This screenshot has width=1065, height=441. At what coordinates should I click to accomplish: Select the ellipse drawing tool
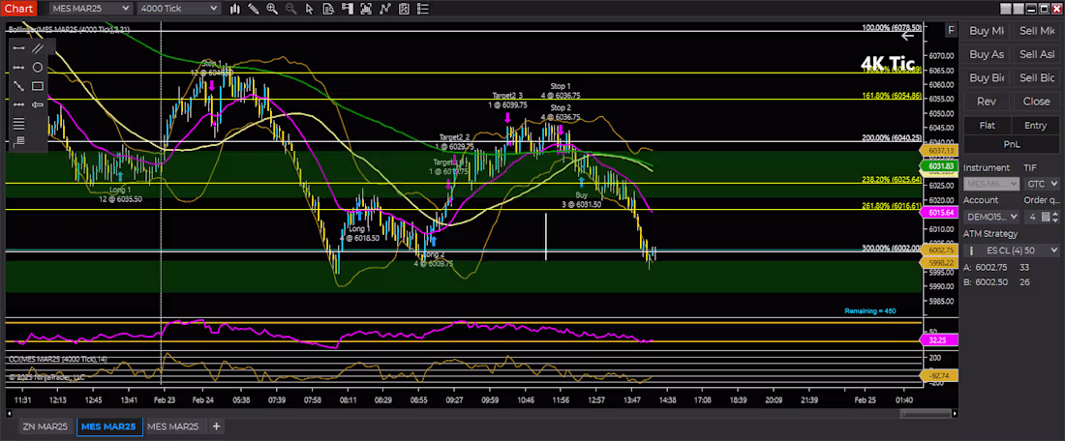[38, 67]
